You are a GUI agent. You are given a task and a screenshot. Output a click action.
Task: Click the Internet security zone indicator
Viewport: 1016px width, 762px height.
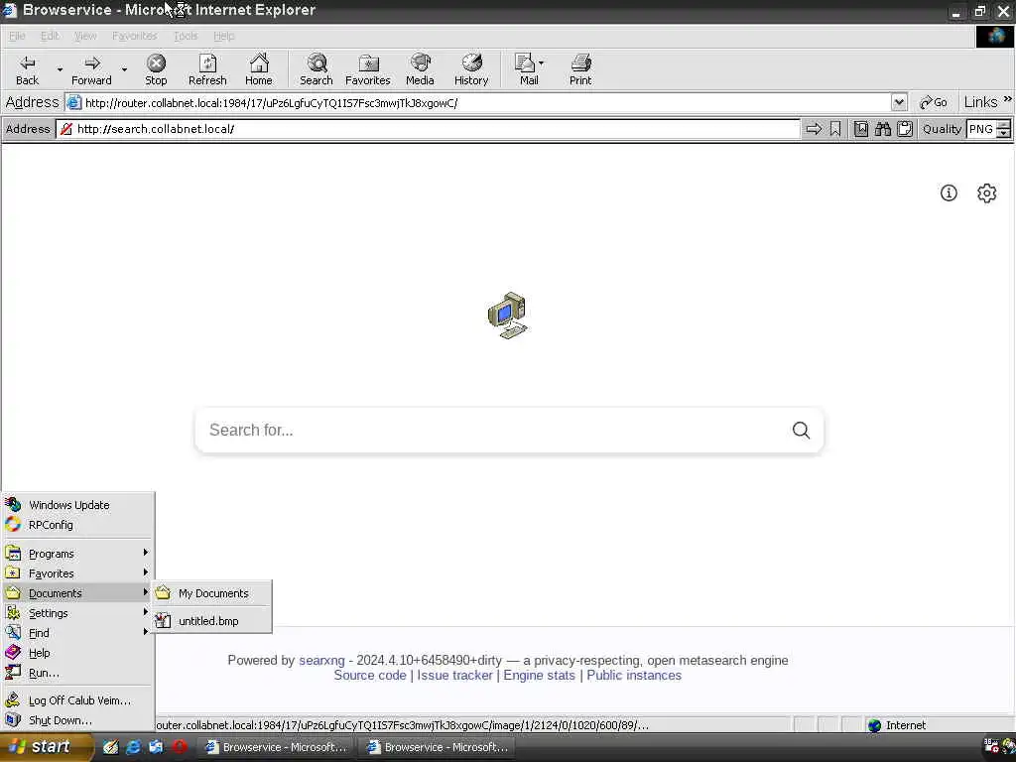[x=897, y=725]
